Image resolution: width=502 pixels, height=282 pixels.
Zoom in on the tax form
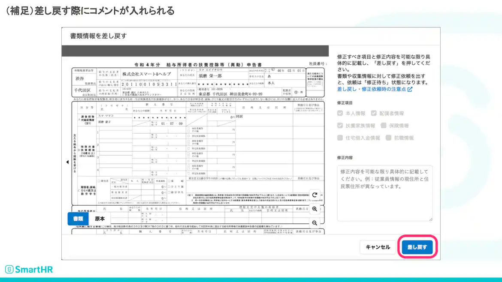coord(315,208)
